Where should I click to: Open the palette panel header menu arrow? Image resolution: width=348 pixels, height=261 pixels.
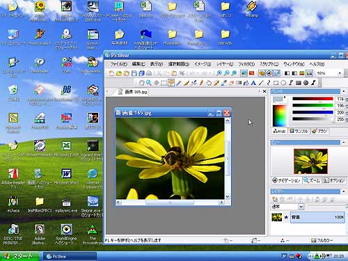[344, 91]
